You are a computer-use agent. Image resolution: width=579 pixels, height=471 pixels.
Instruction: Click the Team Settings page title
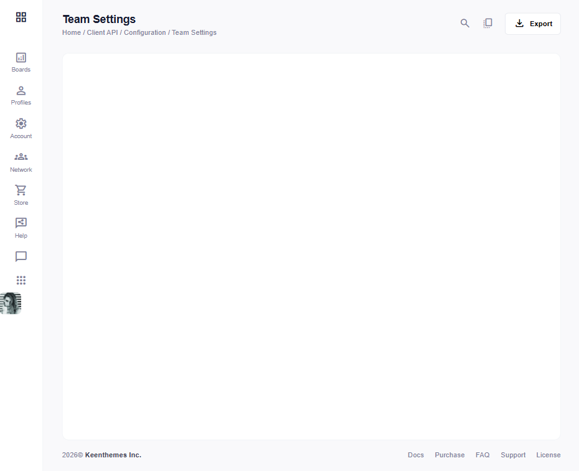click(x=99, y=19)
